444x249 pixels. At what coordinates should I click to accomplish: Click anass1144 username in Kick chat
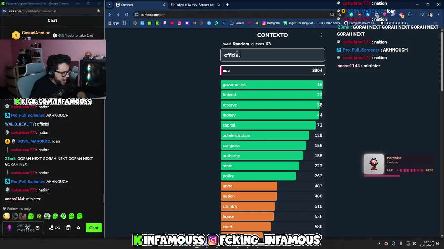(x=15, y=199)
